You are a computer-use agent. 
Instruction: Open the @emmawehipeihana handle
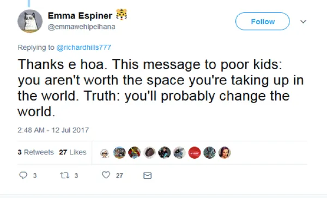(x=82, y=27)
